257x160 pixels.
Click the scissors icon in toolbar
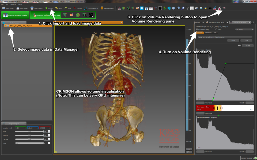tap(187, 8)
